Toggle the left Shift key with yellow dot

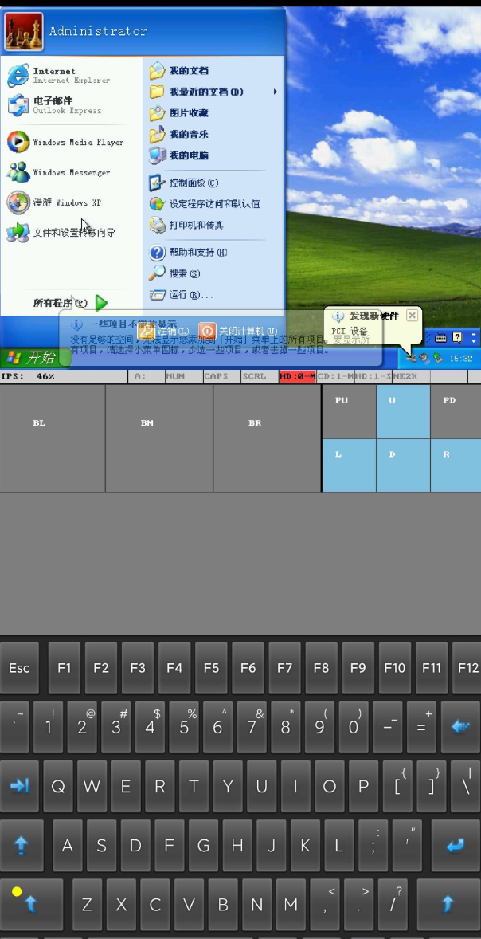coord(31,903)
